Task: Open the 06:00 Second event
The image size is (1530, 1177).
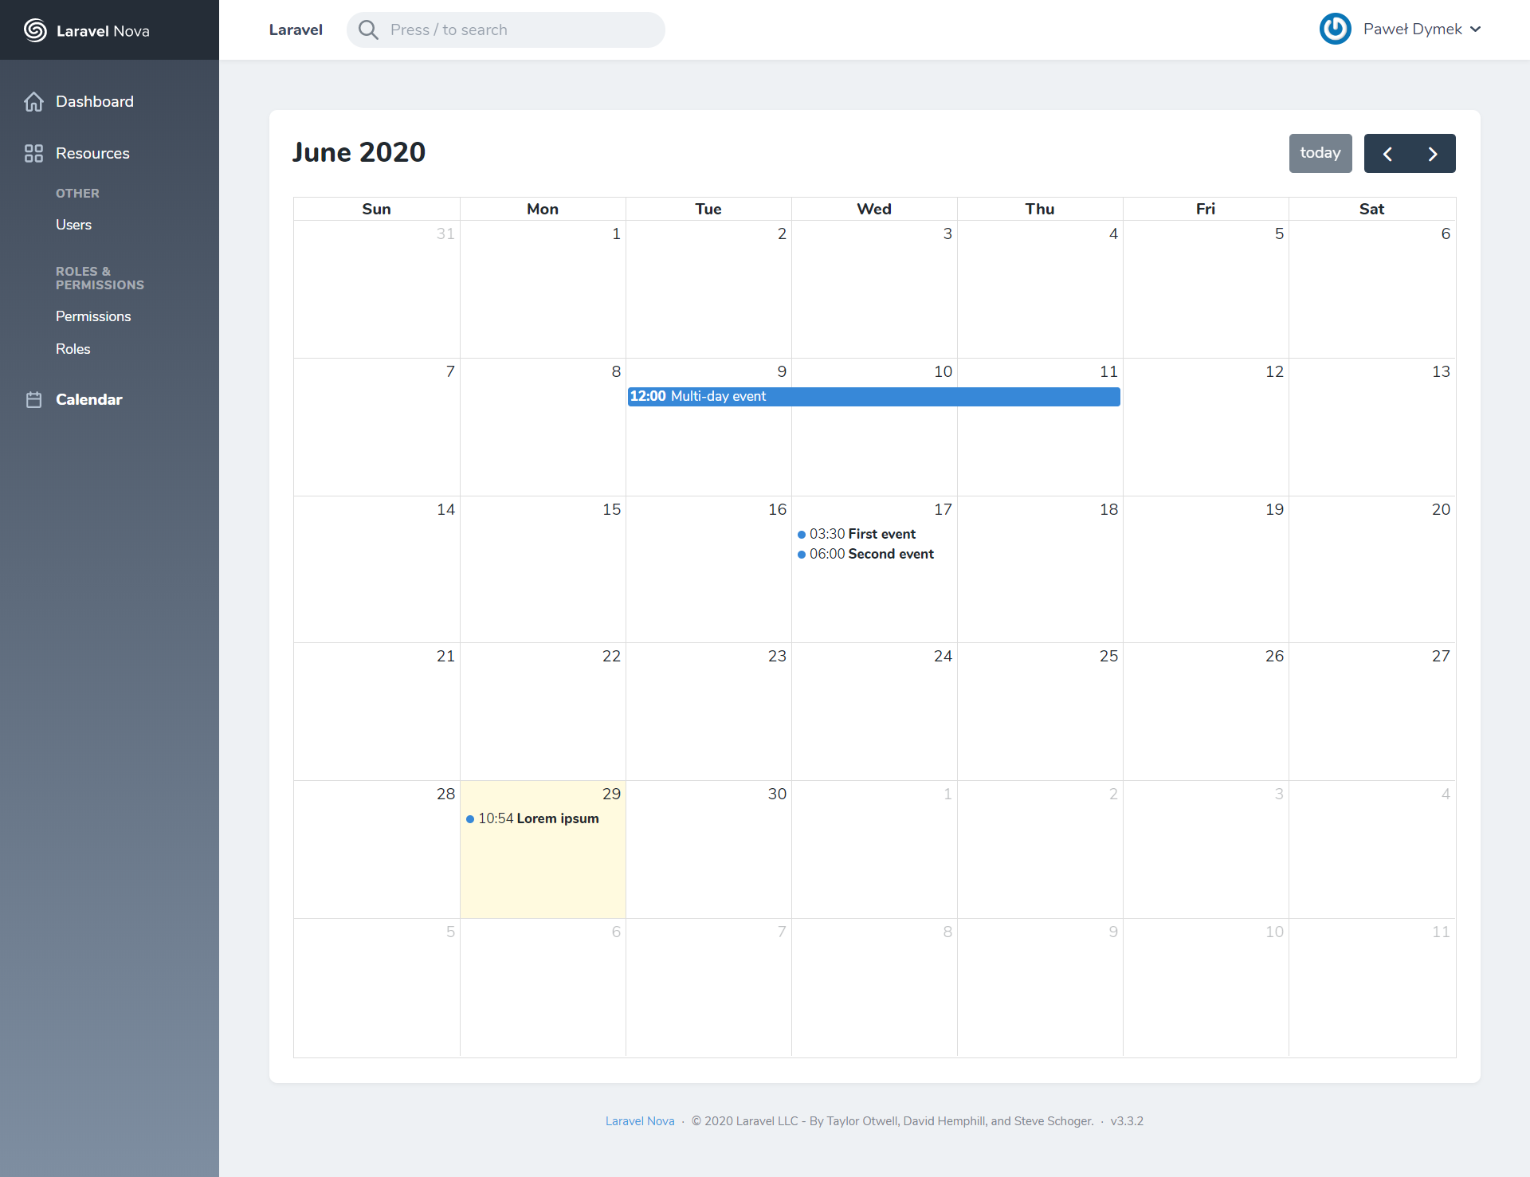Action: point(871,554)
